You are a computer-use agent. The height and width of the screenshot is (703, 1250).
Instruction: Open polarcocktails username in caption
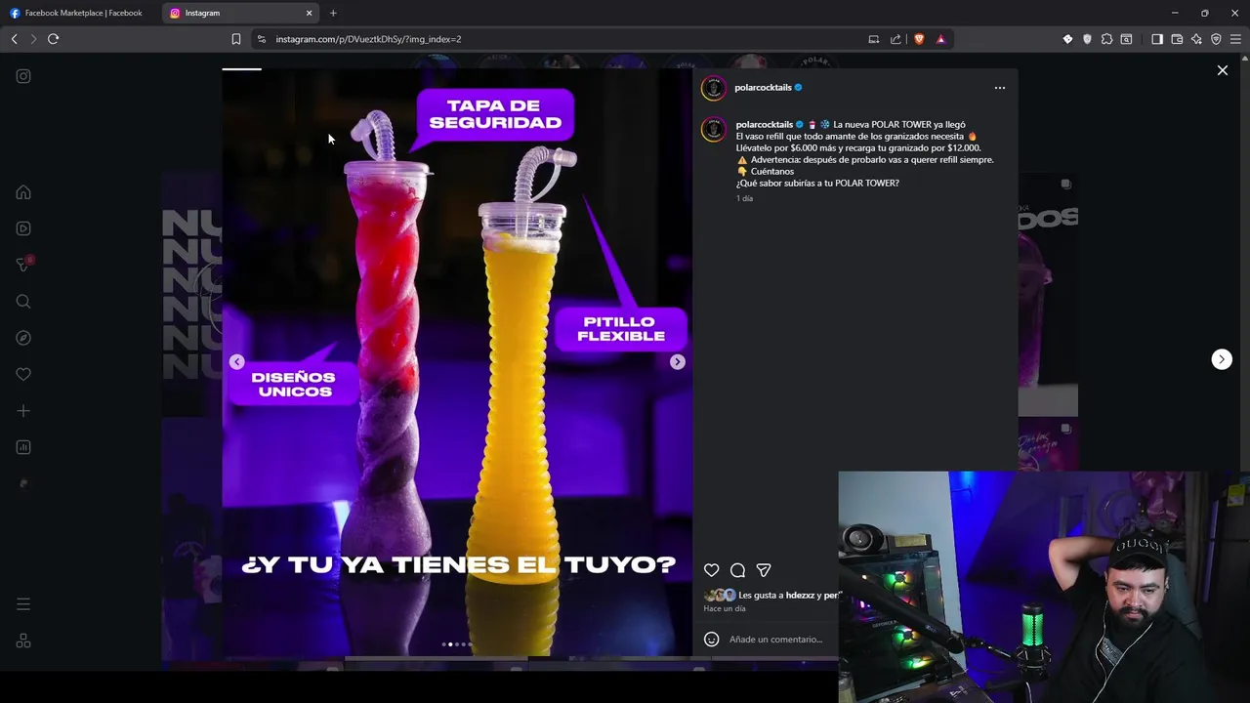coord(765,125)
